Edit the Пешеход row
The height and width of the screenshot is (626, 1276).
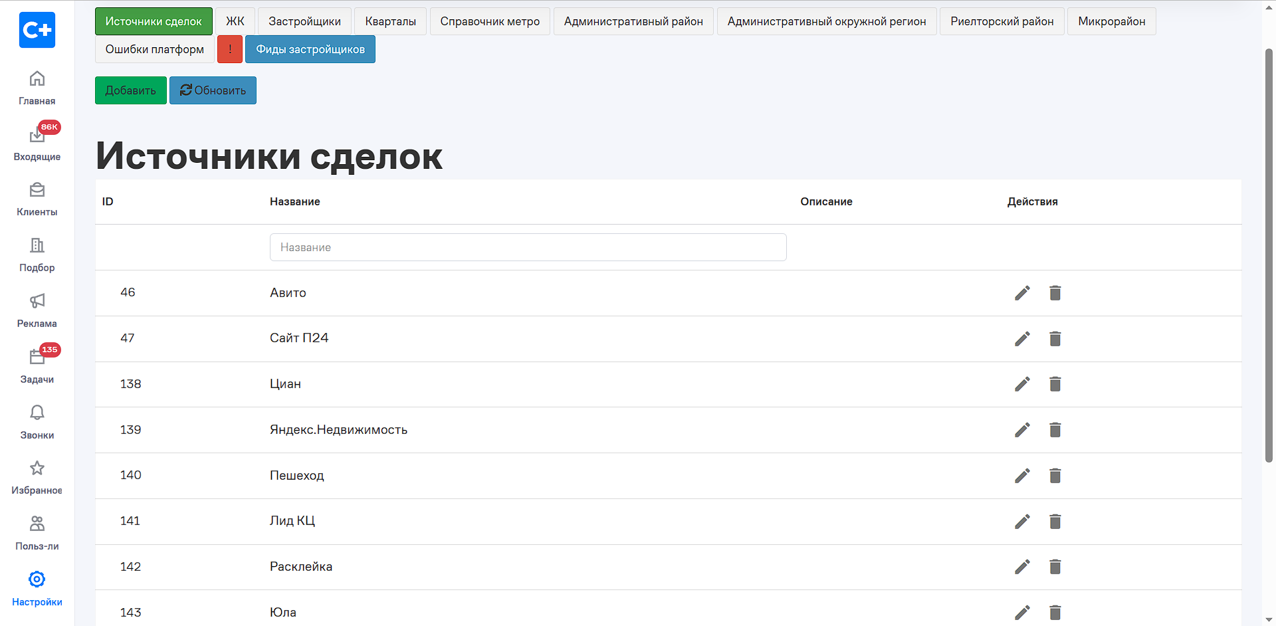(1022, 476)
